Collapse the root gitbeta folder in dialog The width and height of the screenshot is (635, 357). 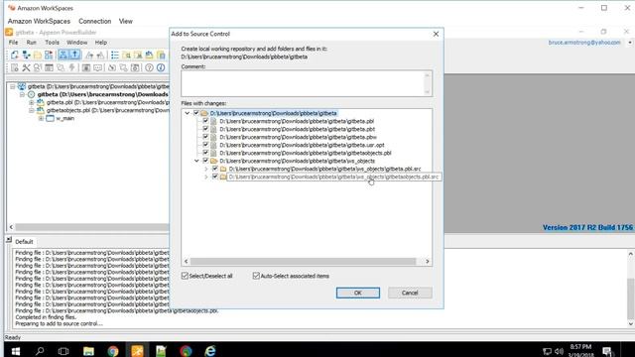click(188, 113)
